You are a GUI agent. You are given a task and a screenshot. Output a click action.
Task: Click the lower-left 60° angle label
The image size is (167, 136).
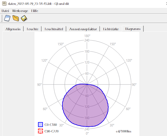[45, 109]
